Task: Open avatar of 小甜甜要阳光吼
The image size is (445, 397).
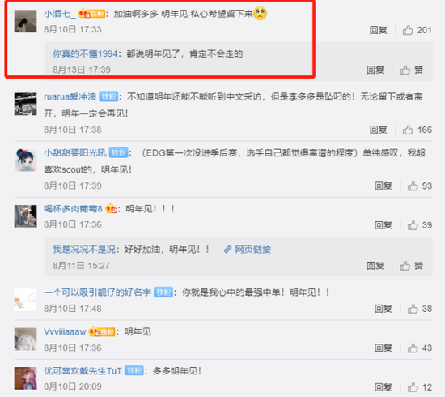Action: point(26,160)
